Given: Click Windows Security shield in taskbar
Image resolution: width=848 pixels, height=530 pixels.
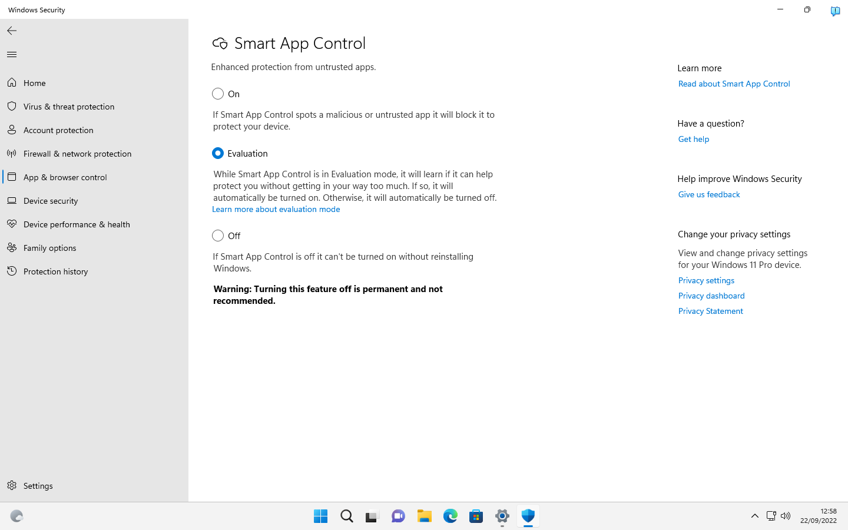Looking at the screenshot, I should coord(528,516).
